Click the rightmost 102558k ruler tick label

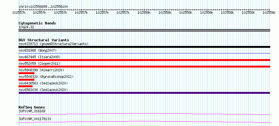click(269, 13)
